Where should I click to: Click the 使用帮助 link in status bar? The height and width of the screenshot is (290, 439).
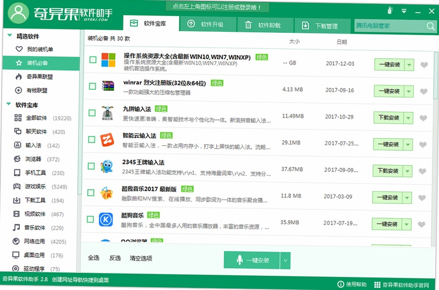352,285
